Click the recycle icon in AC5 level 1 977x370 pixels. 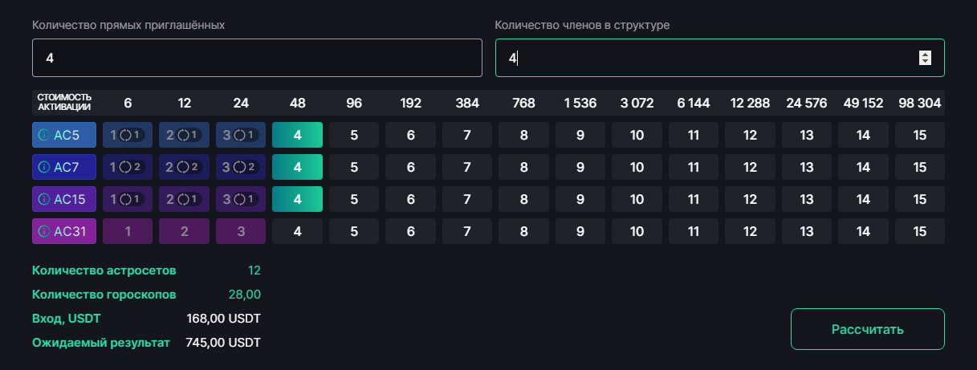(x=125, y=136)
